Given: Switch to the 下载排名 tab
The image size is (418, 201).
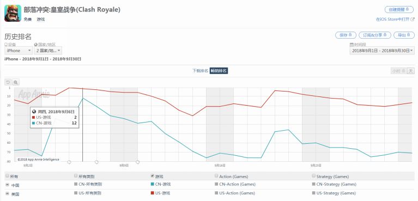Looking at the screenshot, I should [x=200, y=71].
